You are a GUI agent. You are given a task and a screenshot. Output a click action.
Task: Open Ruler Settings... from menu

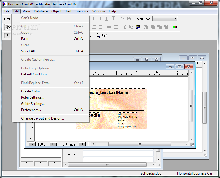click(x=52, y=97)
